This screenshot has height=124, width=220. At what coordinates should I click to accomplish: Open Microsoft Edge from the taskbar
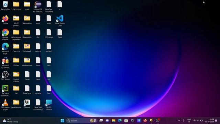120,121
